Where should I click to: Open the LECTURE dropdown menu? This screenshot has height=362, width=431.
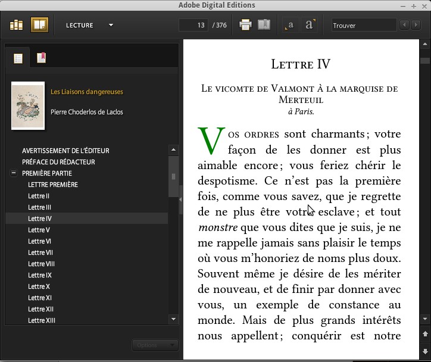pos(89,25)
